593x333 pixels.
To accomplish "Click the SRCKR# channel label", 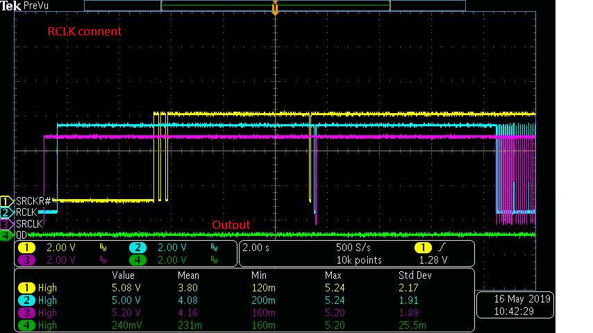I will [x=33, y=201].
